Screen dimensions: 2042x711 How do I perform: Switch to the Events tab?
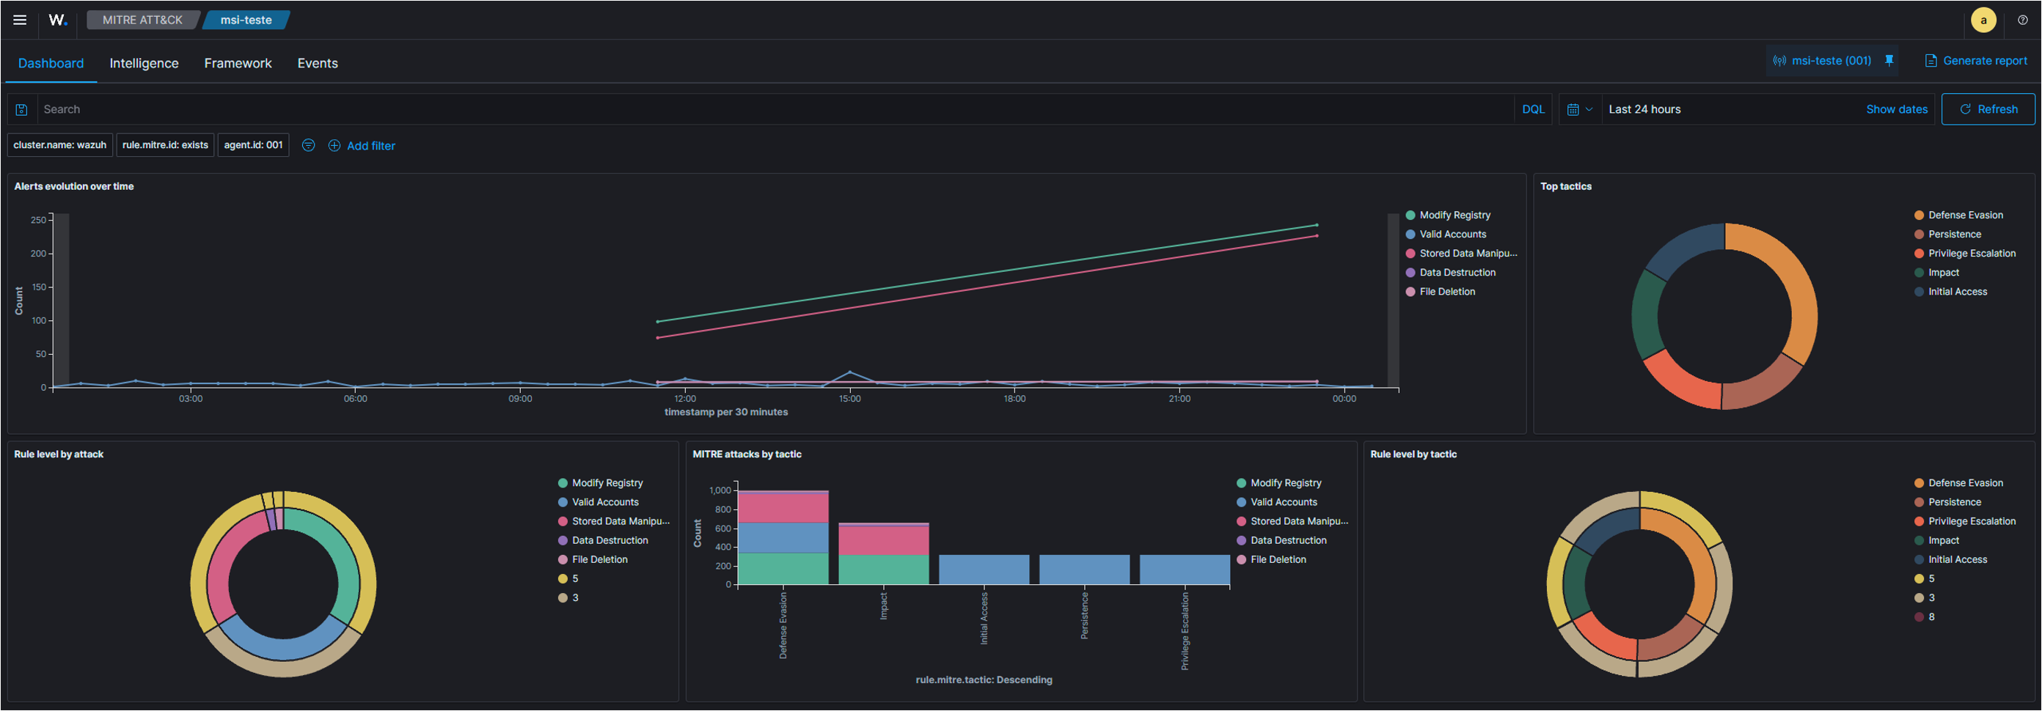click(317, 63)
